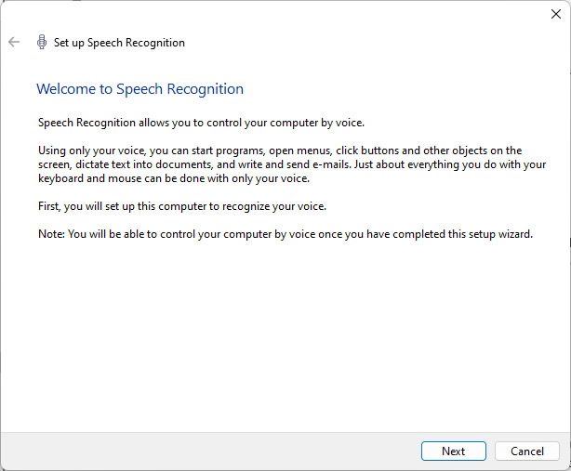Screen dimensions: 571x471
Task: Close the Speech Recognition setup window
Action: point(556,14)
